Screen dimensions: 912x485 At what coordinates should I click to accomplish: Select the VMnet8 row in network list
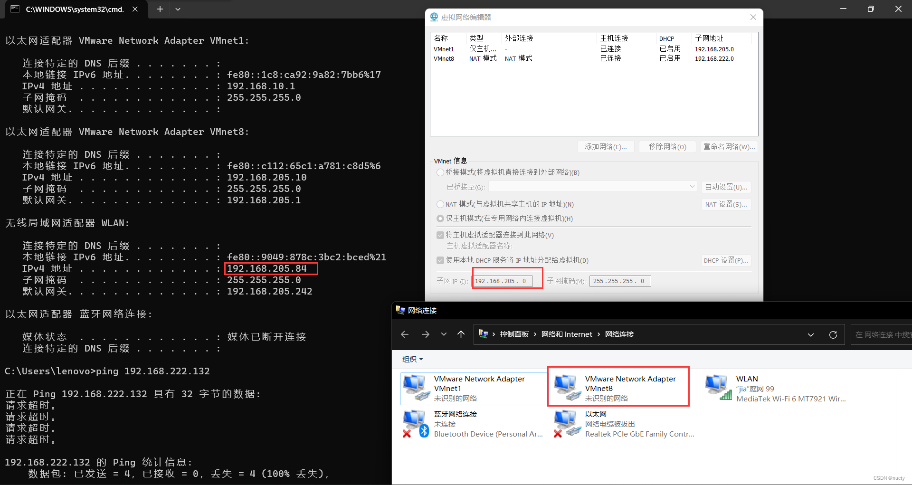click(x=593, y=58)
